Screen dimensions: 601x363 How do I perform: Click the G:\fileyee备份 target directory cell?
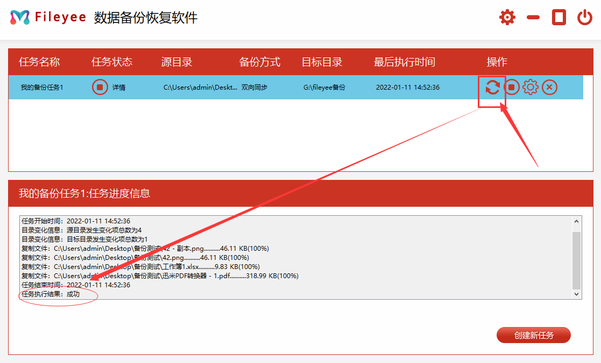tap(324, 88)
